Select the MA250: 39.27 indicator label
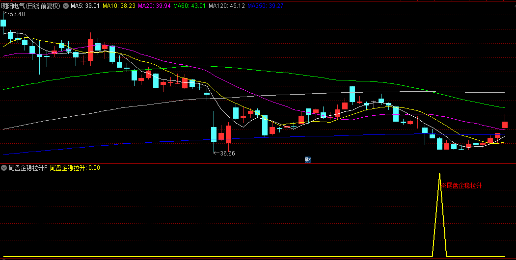This screenshot has height=260, width=516. click(265, 6)
